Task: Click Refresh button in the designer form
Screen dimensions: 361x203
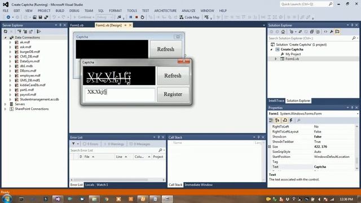Action: click(x=166, y=49)
